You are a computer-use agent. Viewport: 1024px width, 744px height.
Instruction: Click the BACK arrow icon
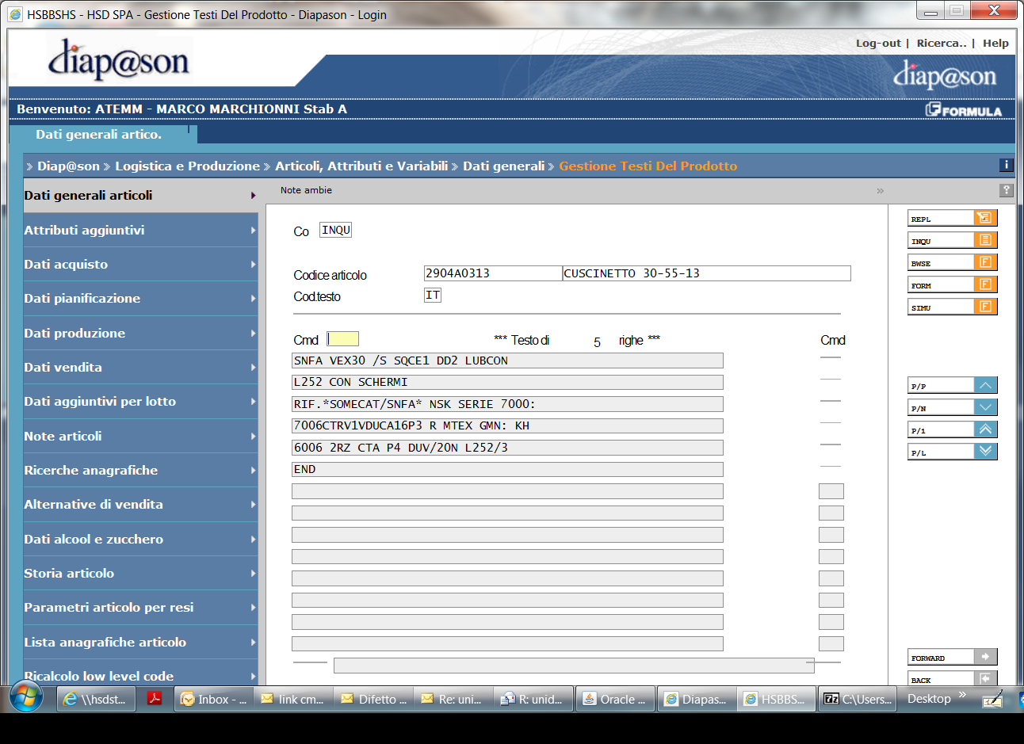(985, 678)
